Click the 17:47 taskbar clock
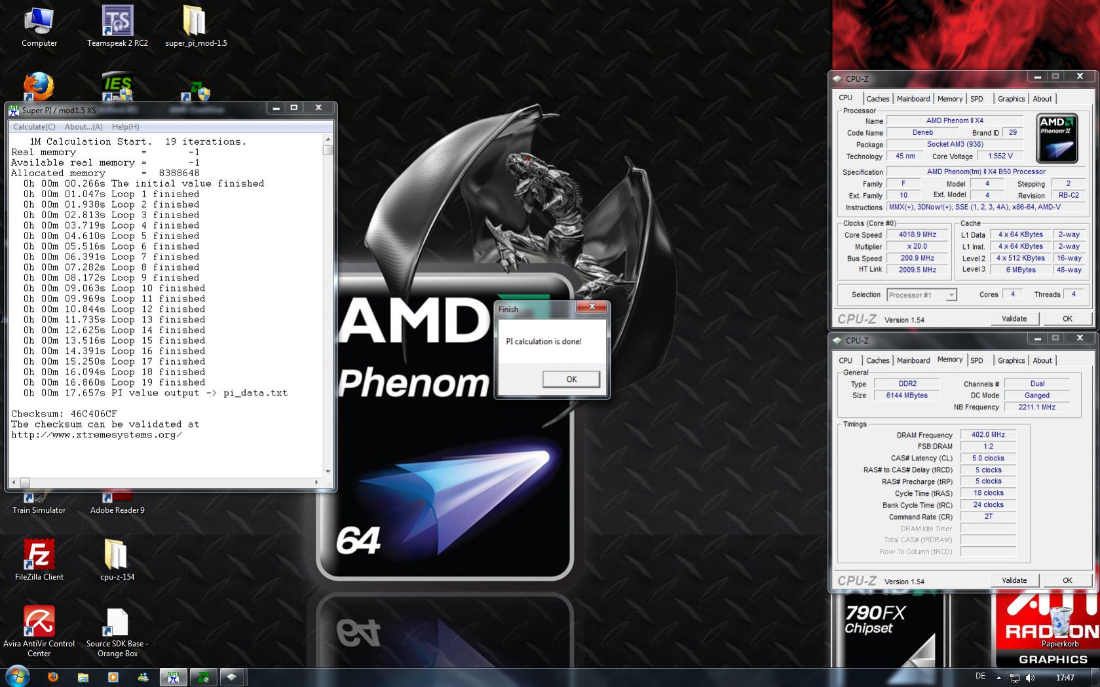This screenshot has height=687, width=1100. (1065, 678)
